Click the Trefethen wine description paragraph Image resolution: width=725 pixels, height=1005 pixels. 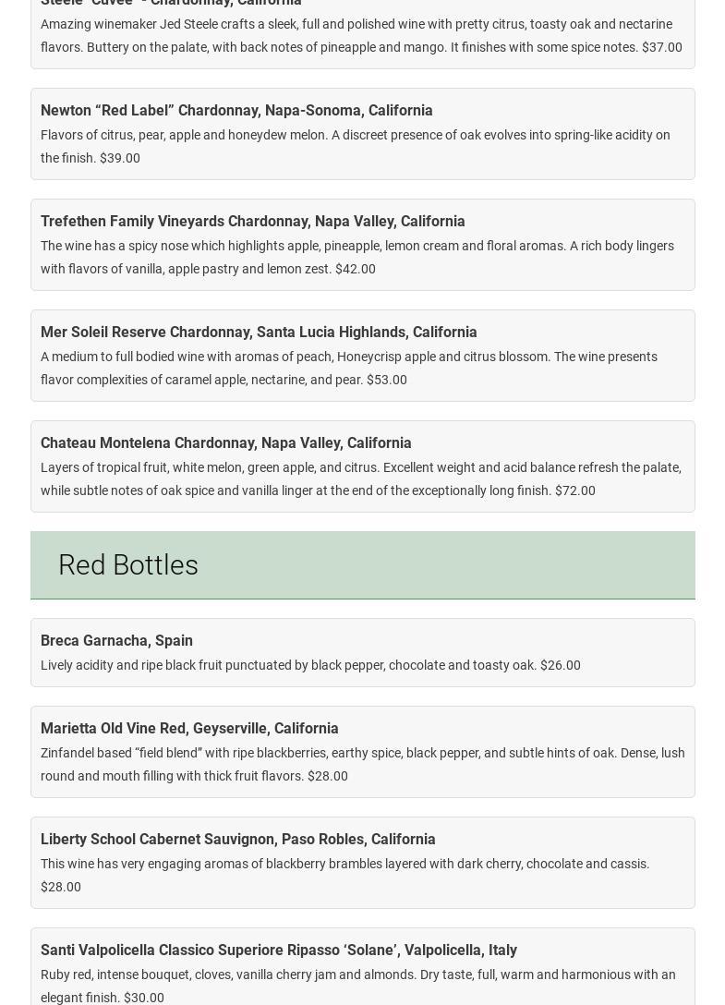tap(357, 257)
